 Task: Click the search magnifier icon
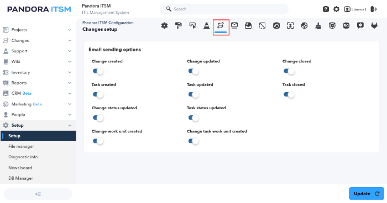click(169, 9)
